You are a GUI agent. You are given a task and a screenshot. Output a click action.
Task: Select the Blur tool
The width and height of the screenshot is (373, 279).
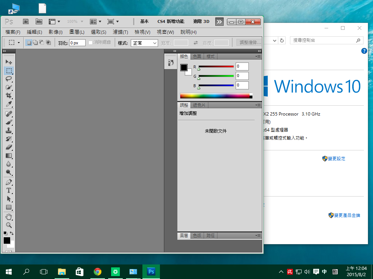[x=9, y=164]
